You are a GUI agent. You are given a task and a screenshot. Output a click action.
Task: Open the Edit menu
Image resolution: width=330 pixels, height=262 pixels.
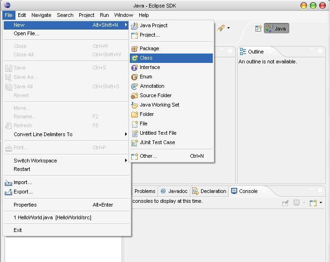22,15
